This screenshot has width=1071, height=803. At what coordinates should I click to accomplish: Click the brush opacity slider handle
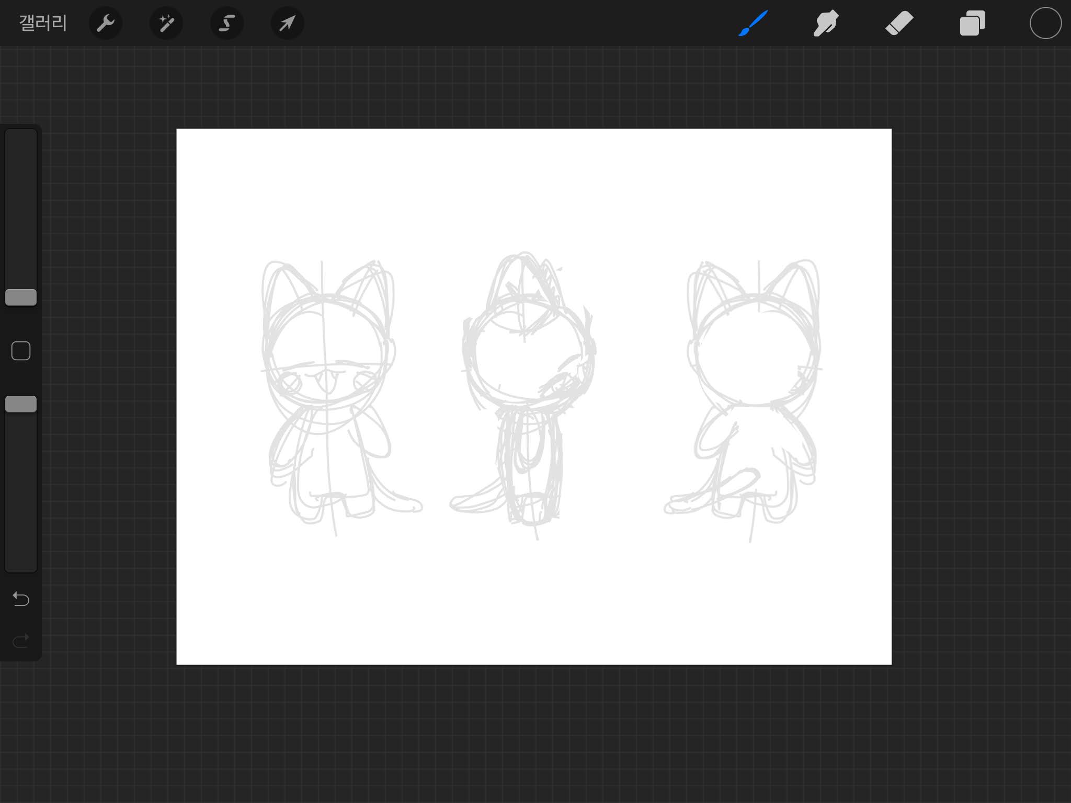tap(21, 404)
